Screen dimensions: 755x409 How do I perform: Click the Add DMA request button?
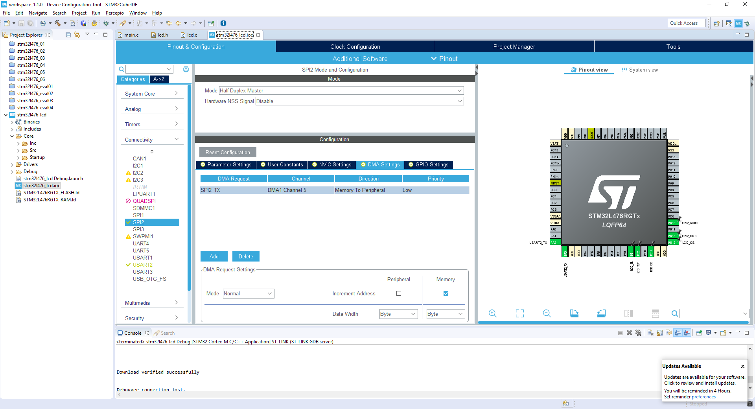tap(214, 256)
